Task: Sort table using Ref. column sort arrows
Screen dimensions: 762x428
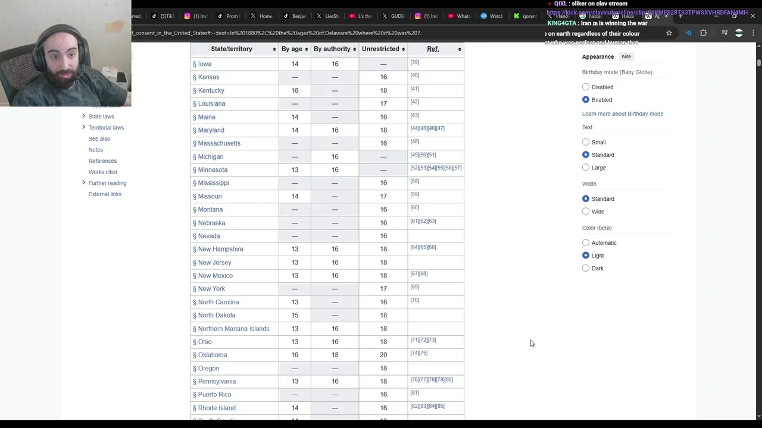Action: (460, 49)
